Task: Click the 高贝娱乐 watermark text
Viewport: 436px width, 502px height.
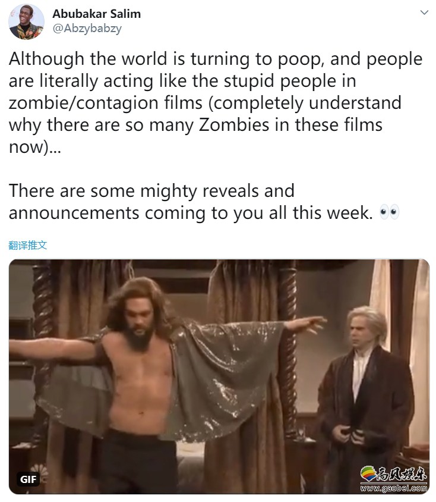Action: pos(402,473)
